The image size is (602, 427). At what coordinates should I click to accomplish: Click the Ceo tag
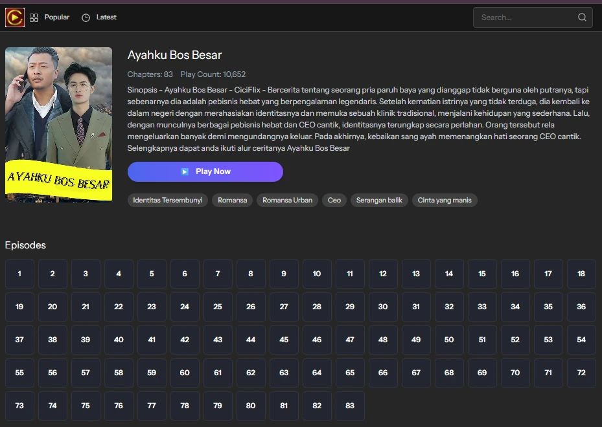(x=334, y=201)
